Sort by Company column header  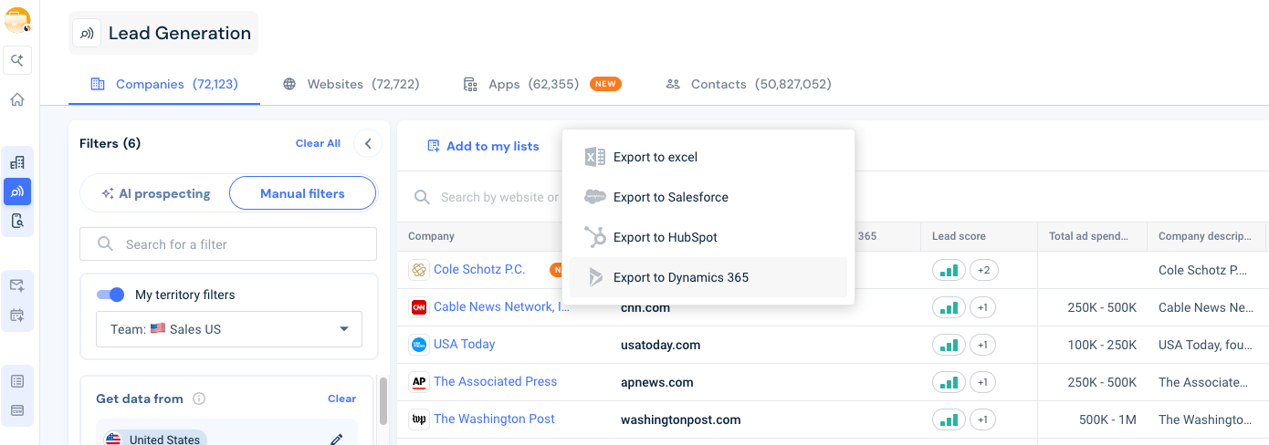pos(431,236)
